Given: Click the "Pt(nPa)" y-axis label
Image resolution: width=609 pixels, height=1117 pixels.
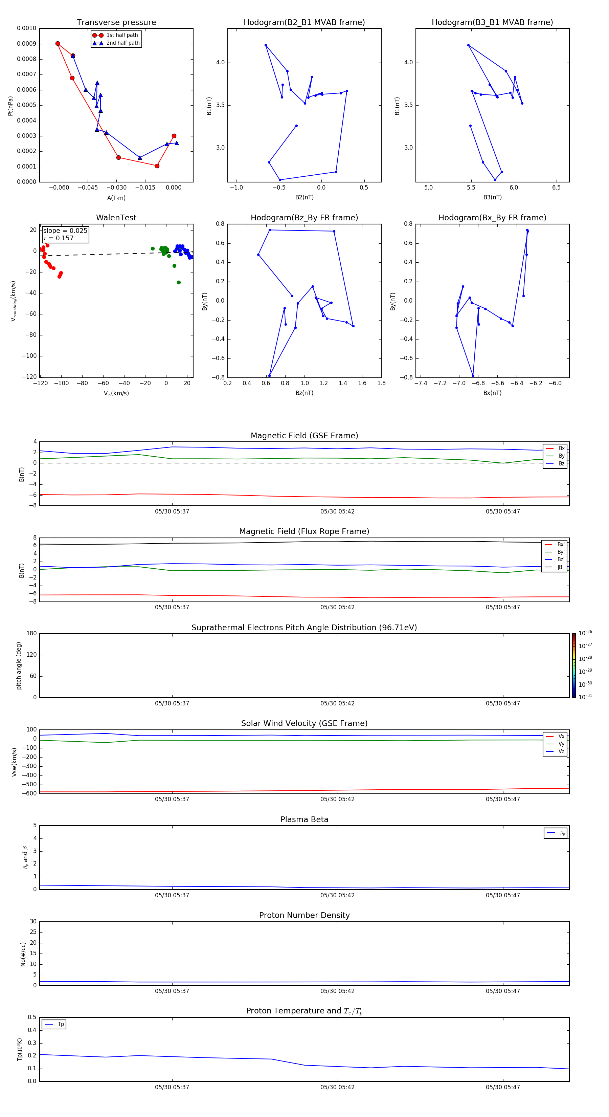Looking at the screenshot, I should coord(10,106).
